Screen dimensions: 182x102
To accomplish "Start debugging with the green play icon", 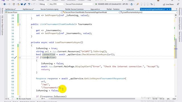I will coord(96,4).
